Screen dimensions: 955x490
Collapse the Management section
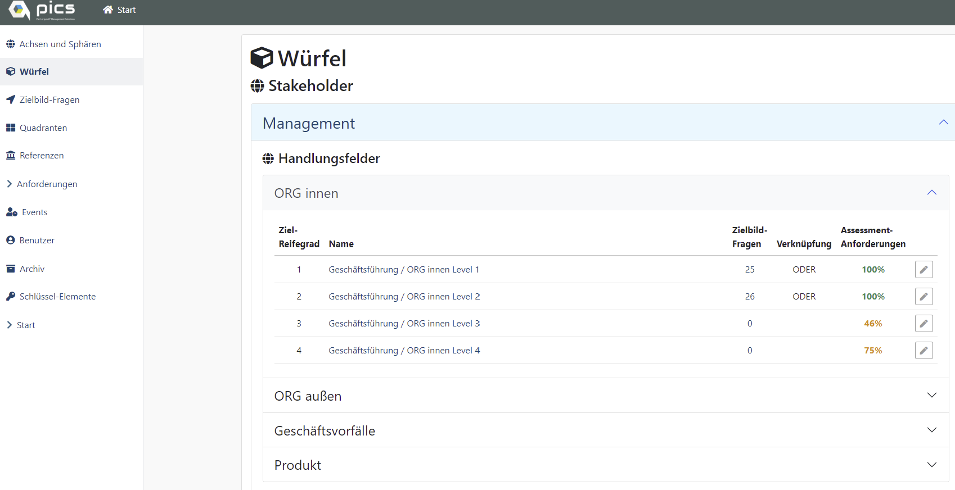pyautogui.click(x=943, y=122)
